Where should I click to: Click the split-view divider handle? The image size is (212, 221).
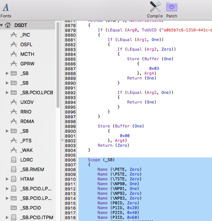click(x=62, y=140)
